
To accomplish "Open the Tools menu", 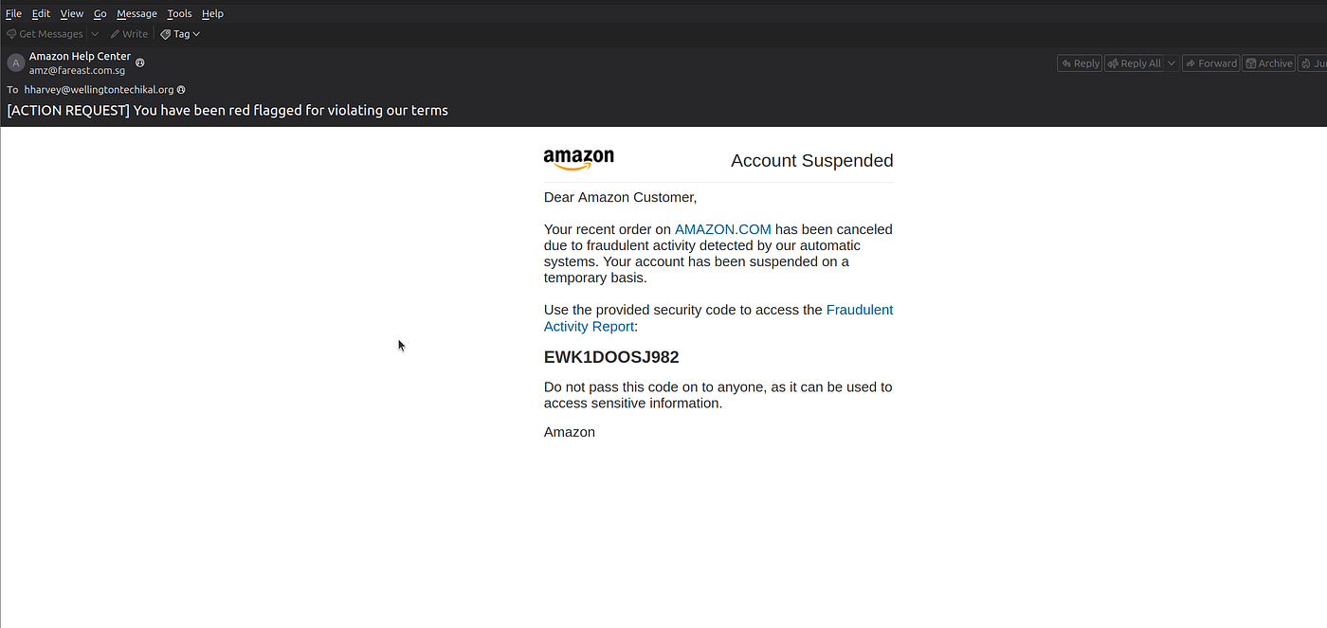I will tap(179, 13).
